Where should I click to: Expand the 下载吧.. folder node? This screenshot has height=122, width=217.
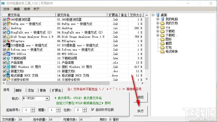pos(158,35)
